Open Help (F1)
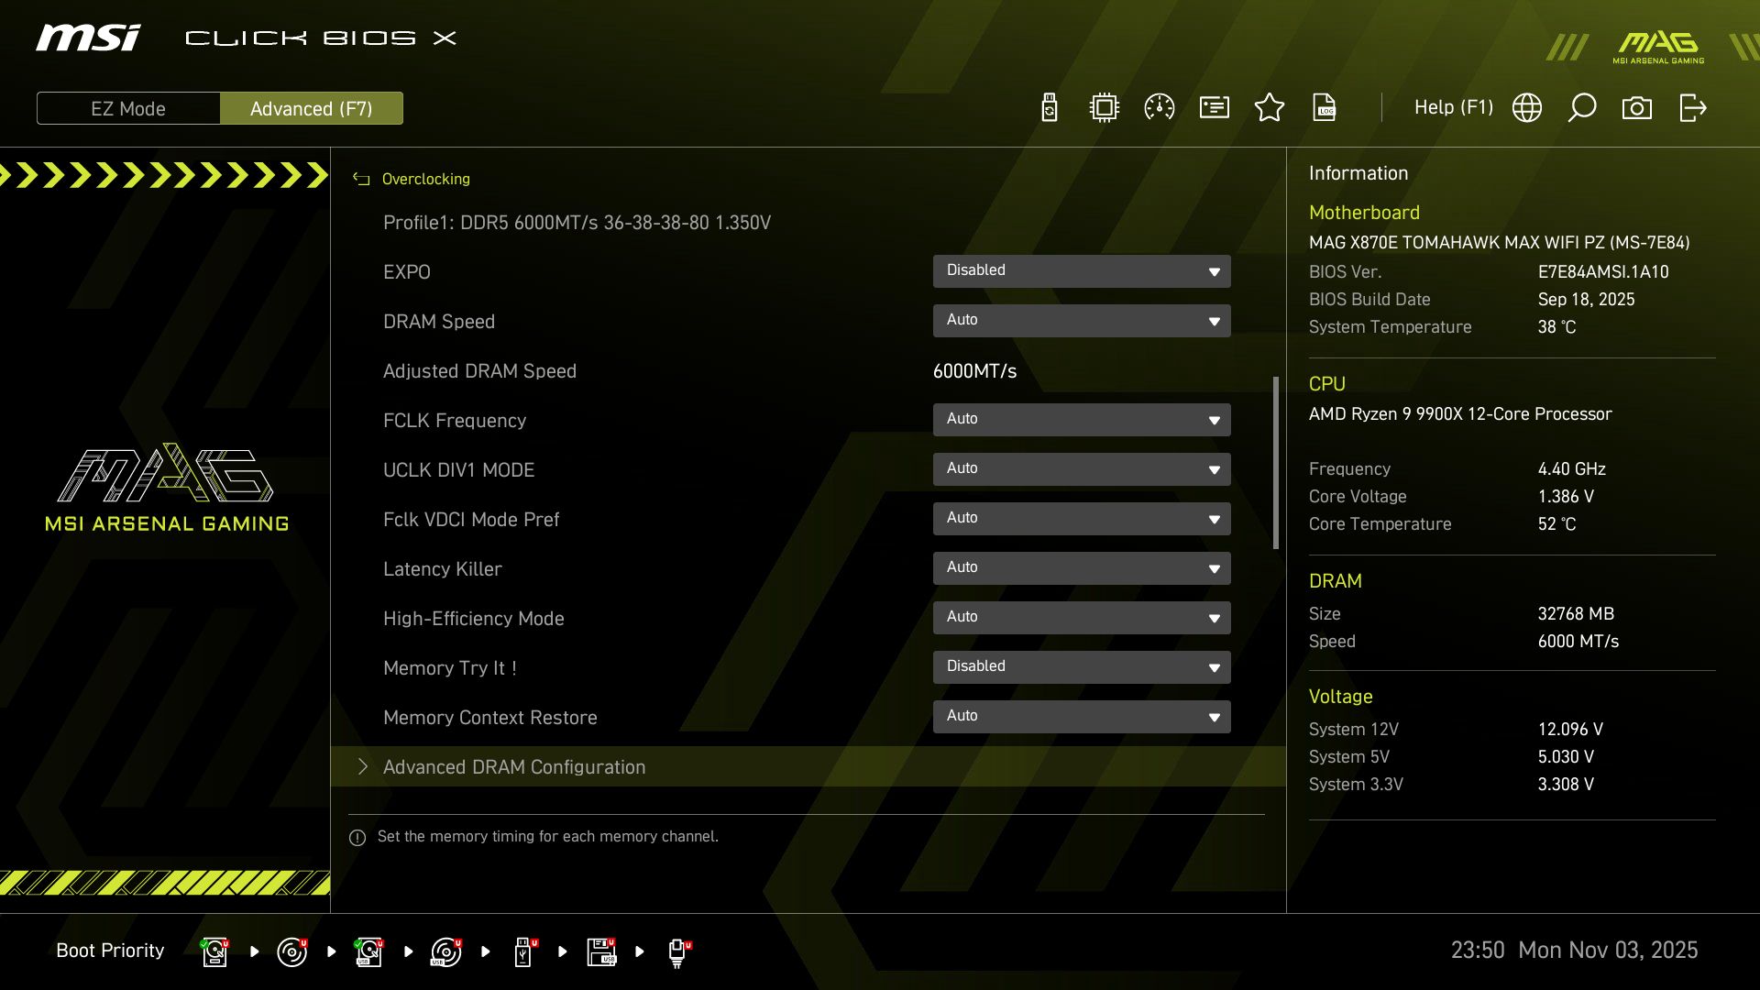 (x=1453, y=107)
